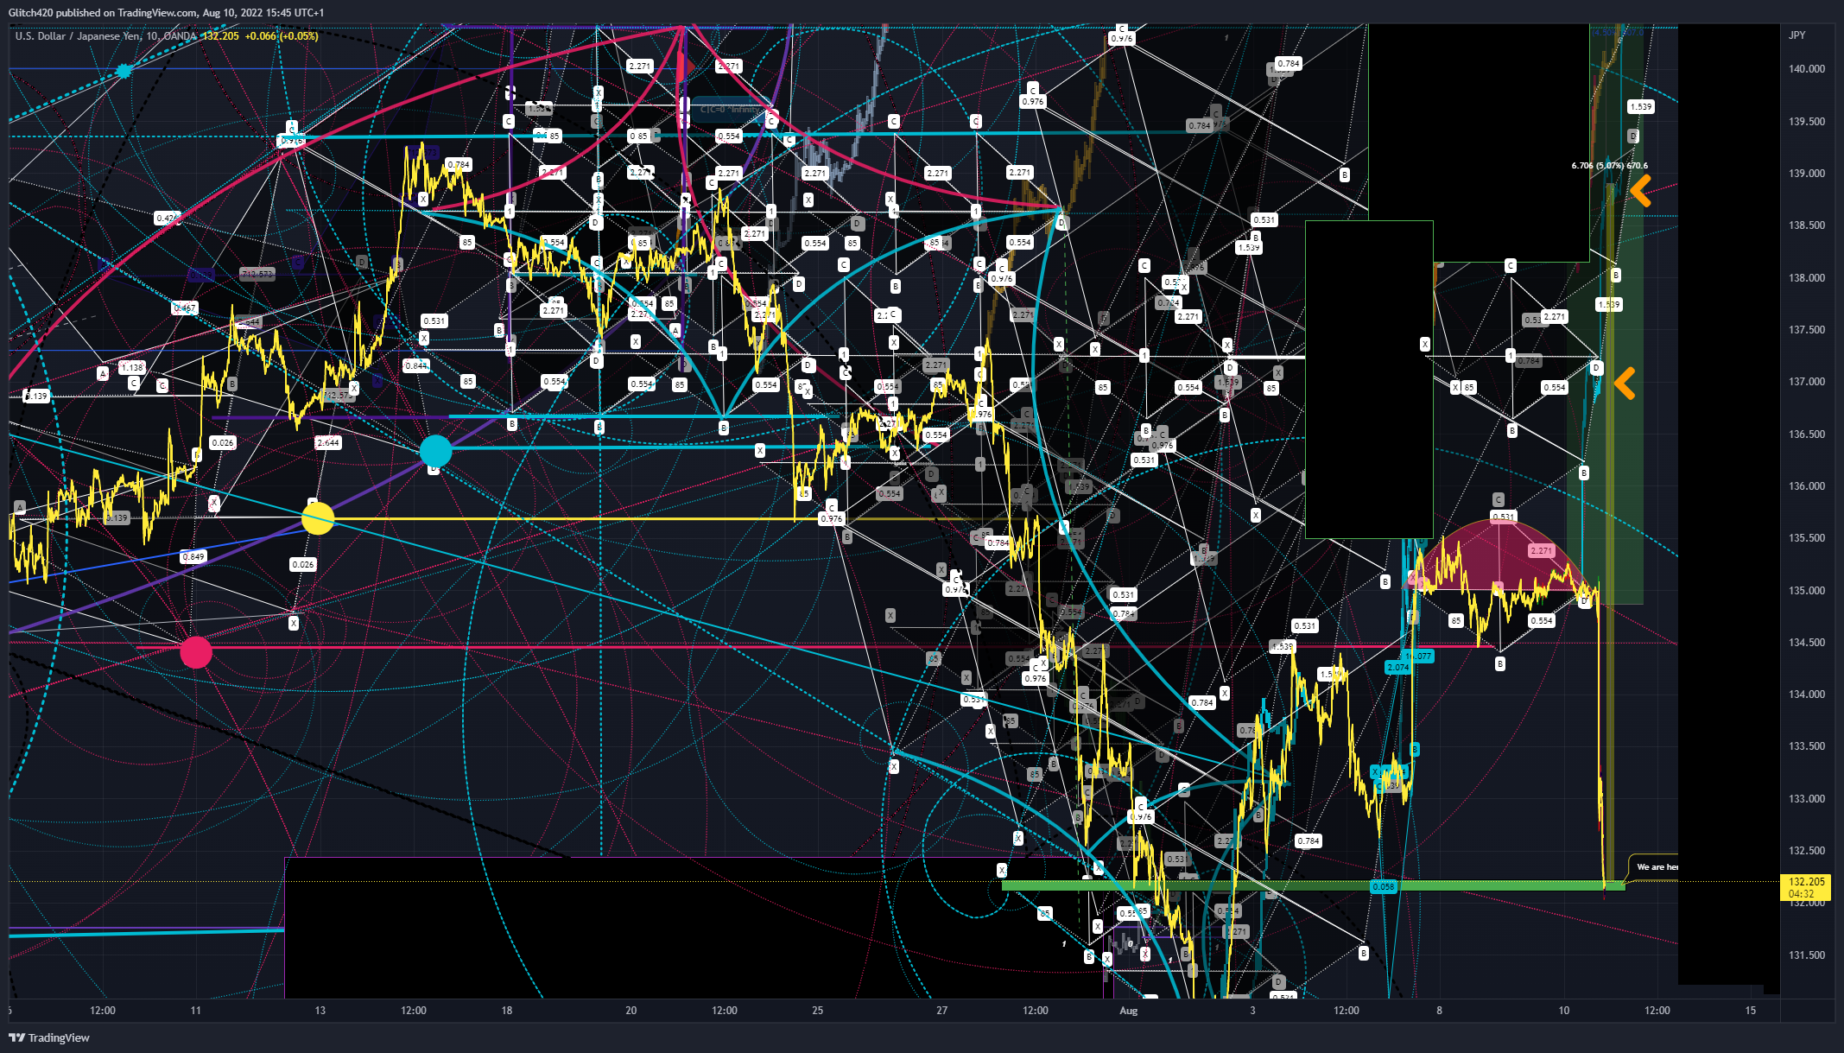Click the 2.644 ratio label

click(328, 443)
